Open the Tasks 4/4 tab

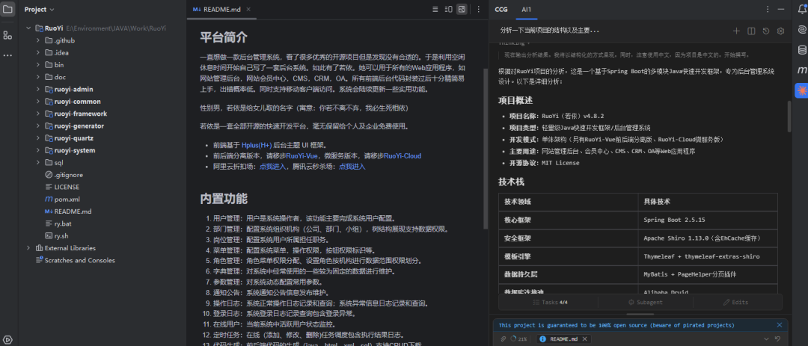(x=551, y=302)
